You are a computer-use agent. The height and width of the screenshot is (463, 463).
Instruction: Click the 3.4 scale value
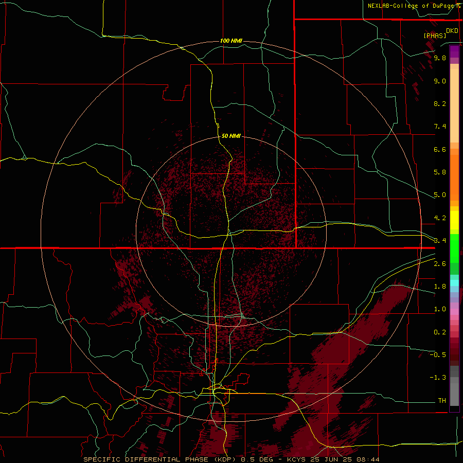(440, 241)
